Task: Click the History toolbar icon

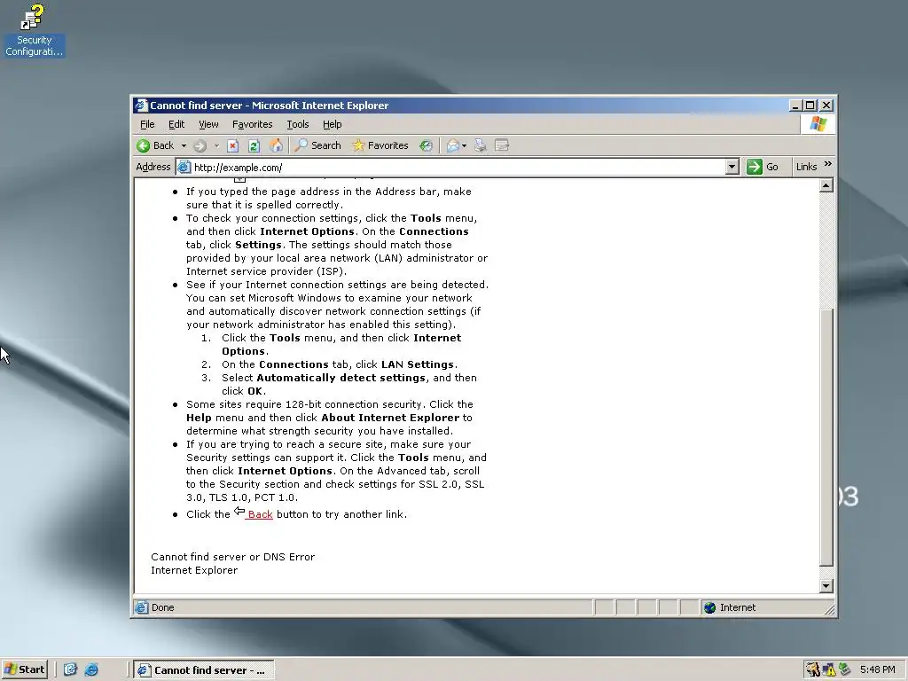Action: tap(427, 146)
